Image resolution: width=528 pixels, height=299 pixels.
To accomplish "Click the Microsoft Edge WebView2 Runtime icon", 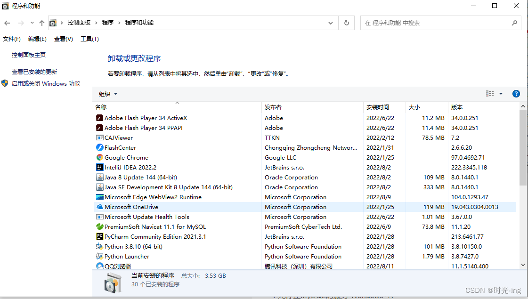I will coord(100,197).
